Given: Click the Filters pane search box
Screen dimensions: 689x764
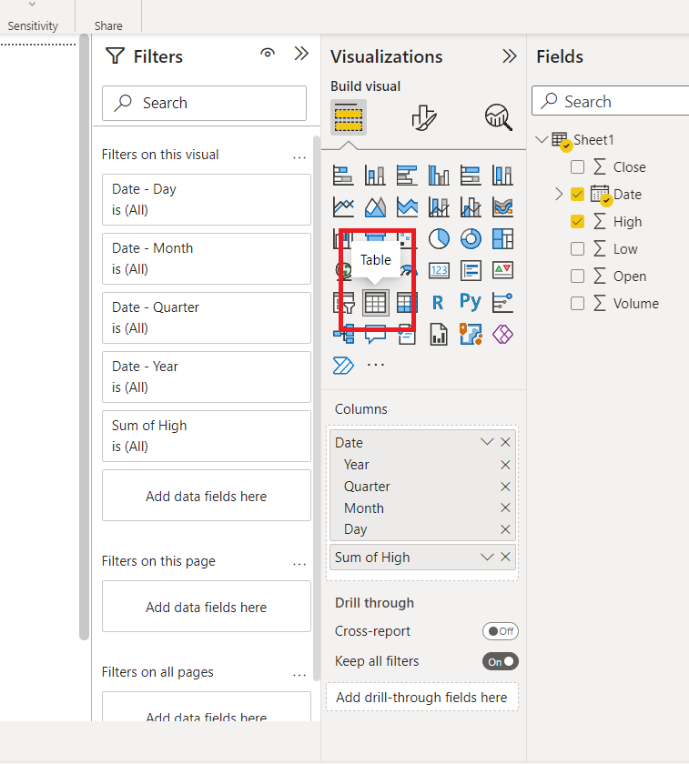Looking at the screenshot, I should (204, 103).
